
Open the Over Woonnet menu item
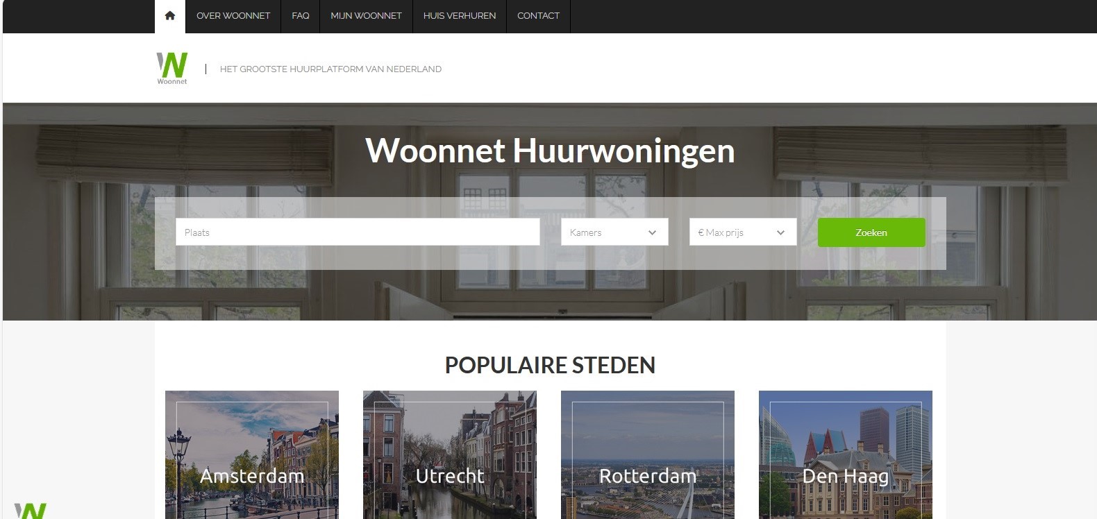233,16
